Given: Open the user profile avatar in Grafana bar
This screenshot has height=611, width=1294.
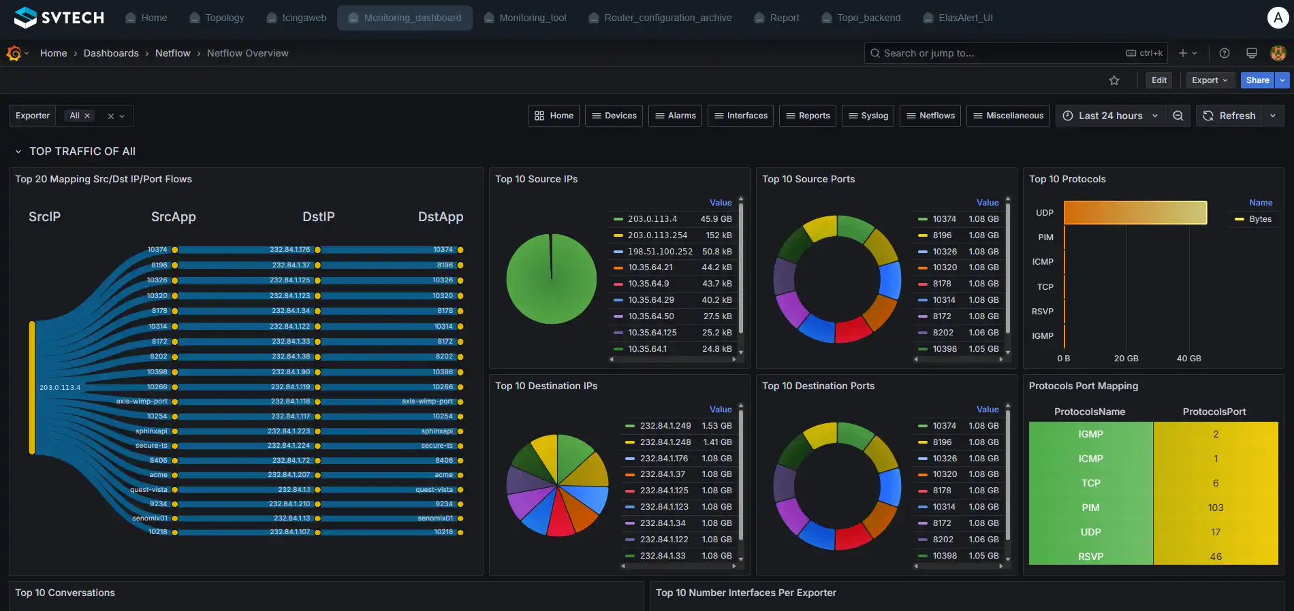Looking at the screenshot, I should click(x=1278, y=53).
